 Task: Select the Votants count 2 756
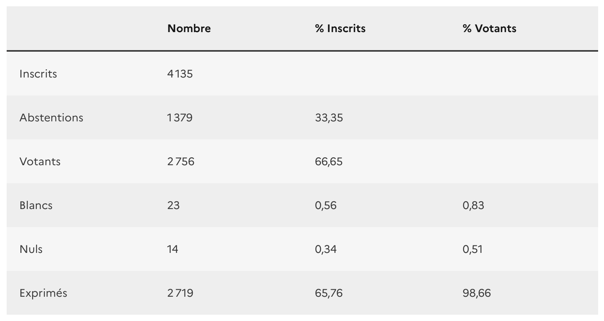pos(181,162)
